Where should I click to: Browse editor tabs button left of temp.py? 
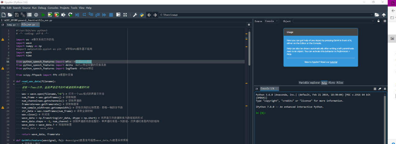[x=3, y=25]
